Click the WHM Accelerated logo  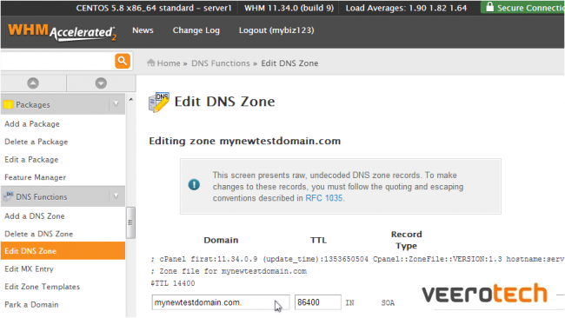click(x=62, y=32)
